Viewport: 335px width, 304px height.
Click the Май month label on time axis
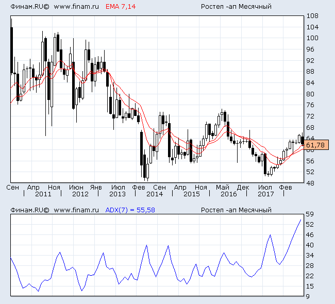[223, 188]
